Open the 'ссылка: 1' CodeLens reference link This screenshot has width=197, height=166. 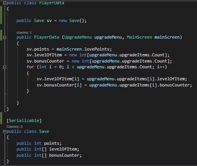(24, 32)
